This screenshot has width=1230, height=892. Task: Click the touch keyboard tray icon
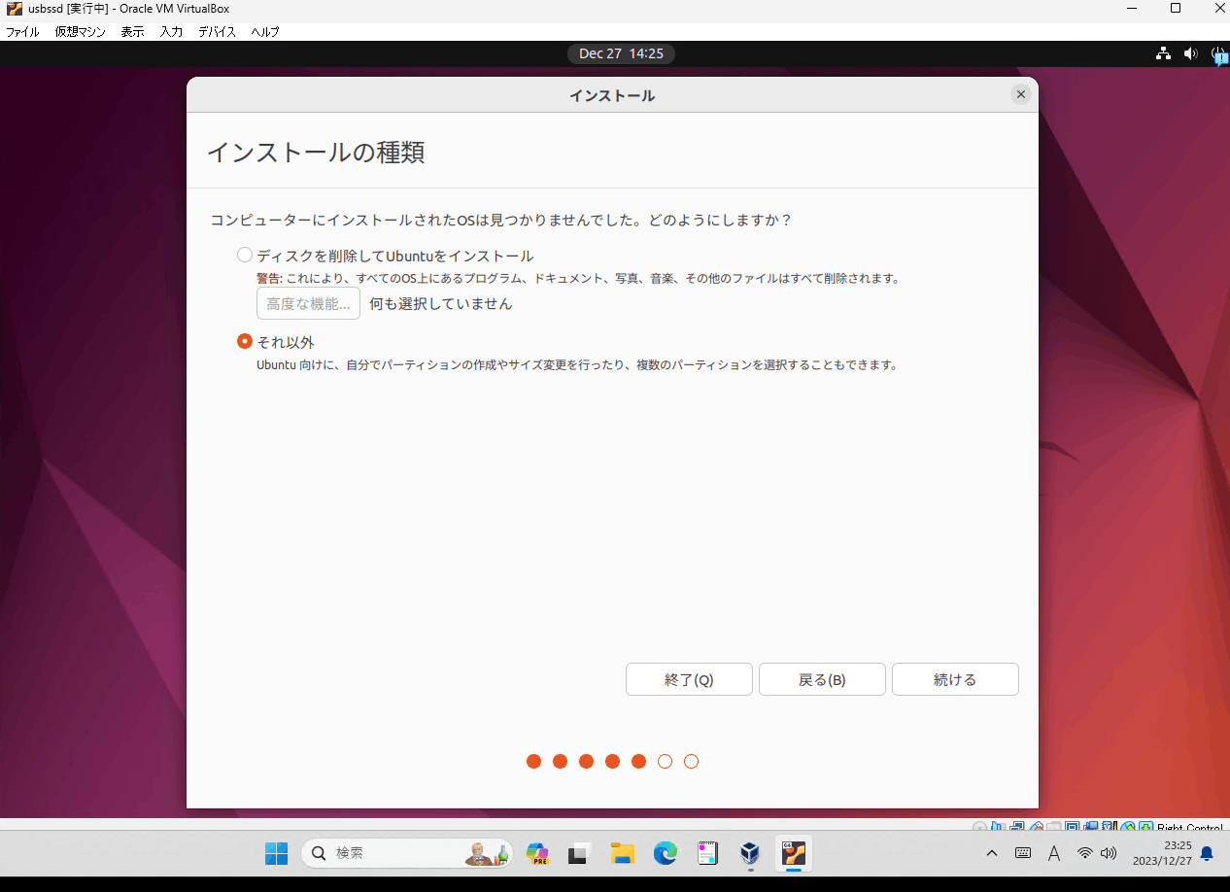click(1023, 853)
